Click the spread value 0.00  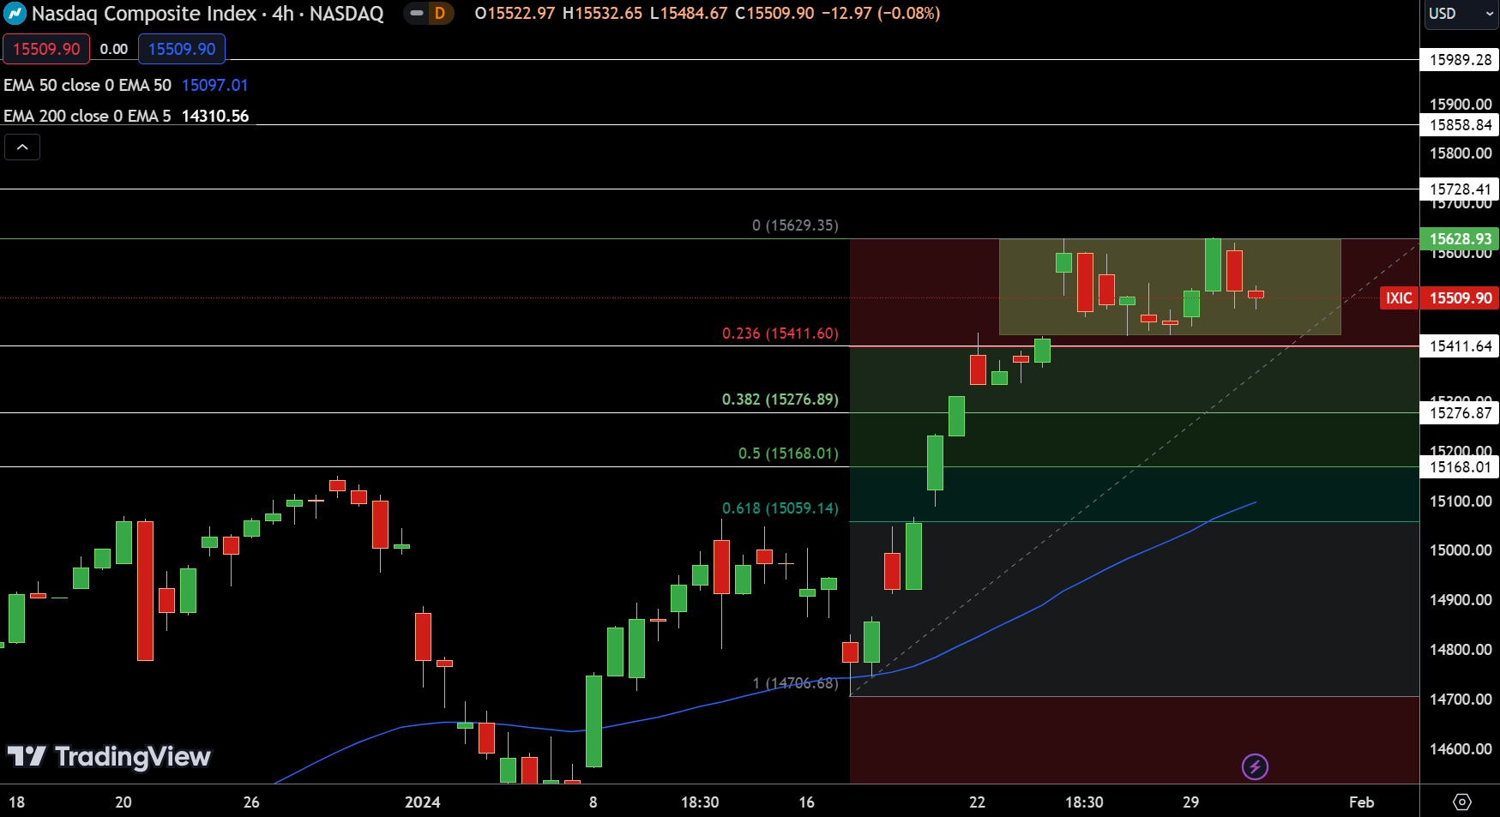click(x=114, y=49)
